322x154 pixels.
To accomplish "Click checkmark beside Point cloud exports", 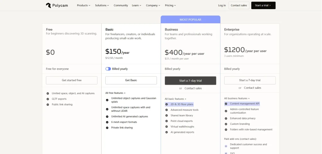I will pyautogui.click(x=167, y=121).
